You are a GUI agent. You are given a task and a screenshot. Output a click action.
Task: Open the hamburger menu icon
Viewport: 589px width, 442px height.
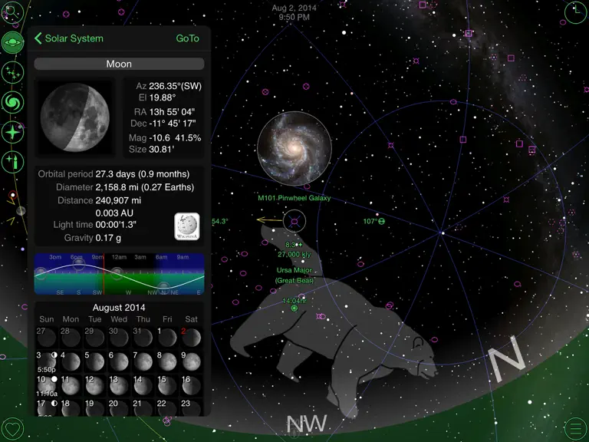[x=575, y=428]
